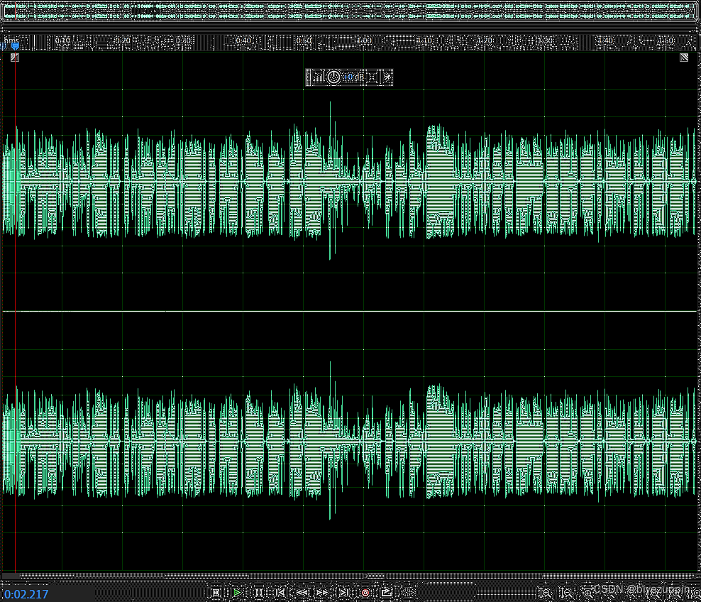Click the 1:50 mark on time ruler

(x=666, y=40)
